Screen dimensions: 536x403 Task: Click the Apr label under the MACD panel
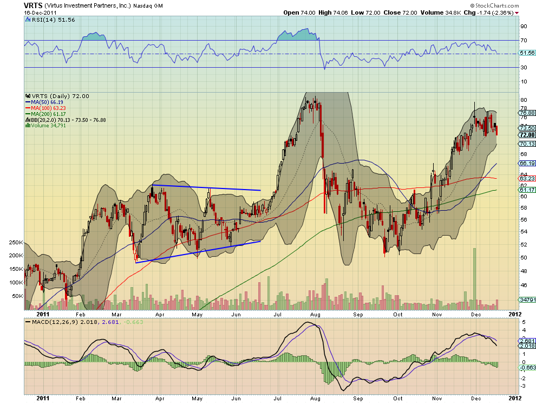[x=160, y=399]
